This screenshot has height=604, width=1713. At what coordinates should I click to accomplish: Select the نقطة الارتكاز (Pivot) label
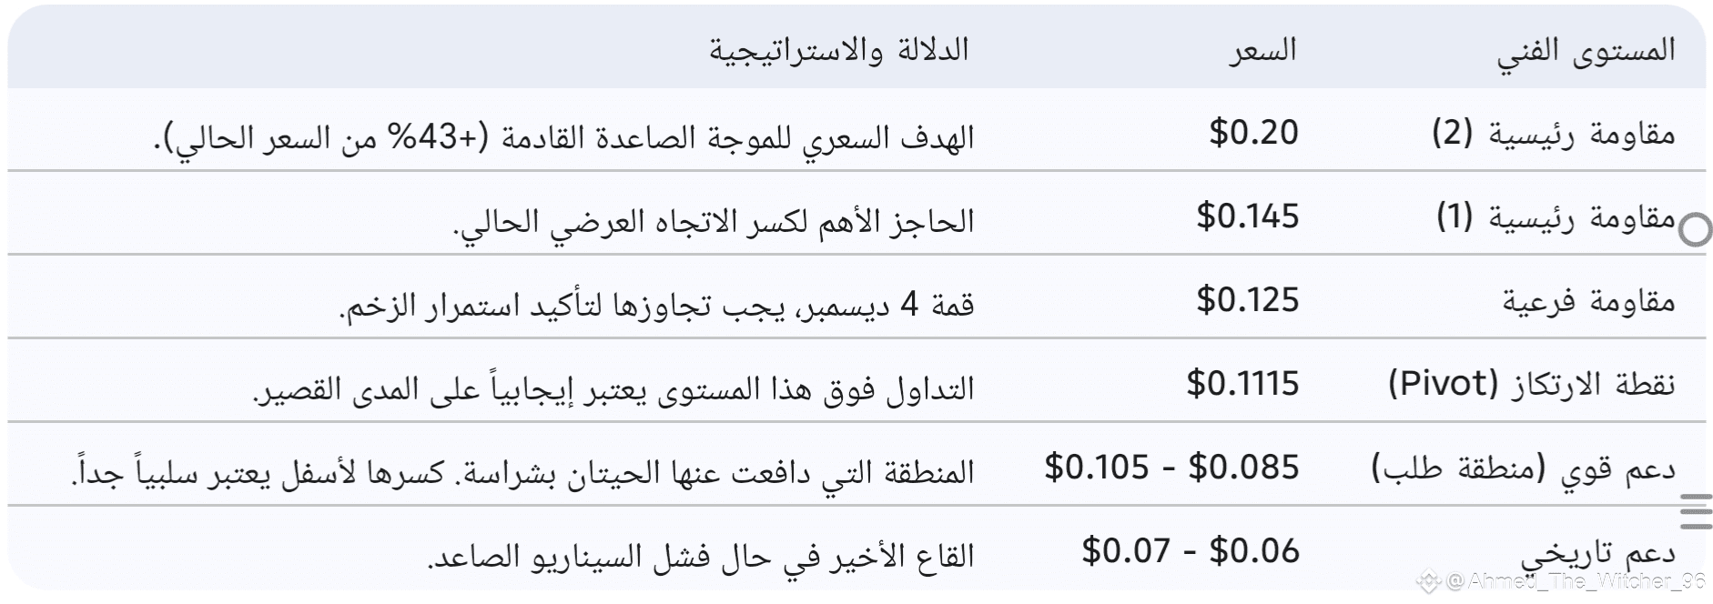pos(1531,385)
